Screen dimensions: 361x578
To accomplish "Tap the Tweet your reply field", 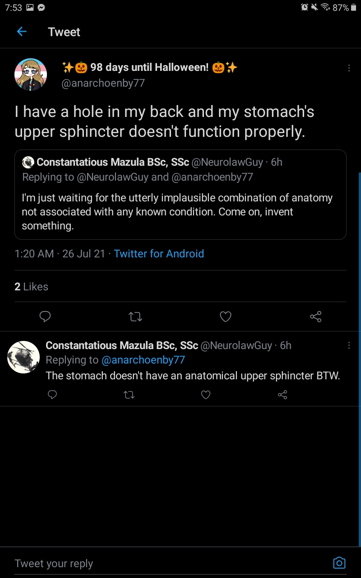I will pos(171,563).
